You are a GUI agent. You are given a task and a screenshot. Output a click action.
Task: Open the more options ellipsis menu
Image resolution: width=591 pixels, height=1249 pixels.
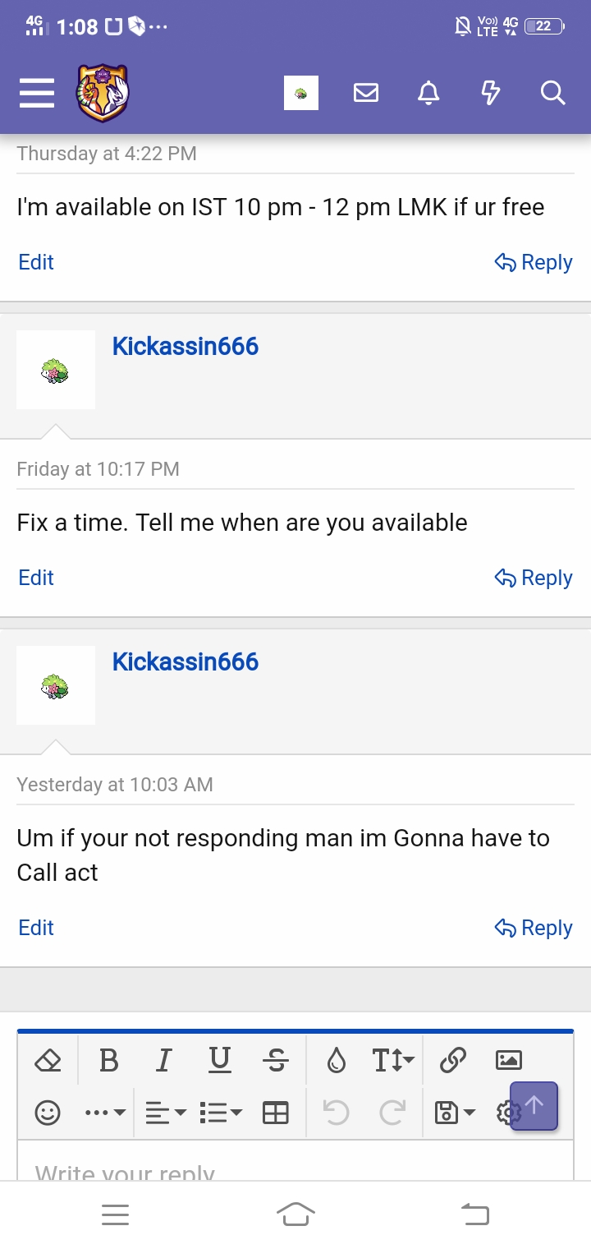pyautogui.click(x=105, y=1113)
